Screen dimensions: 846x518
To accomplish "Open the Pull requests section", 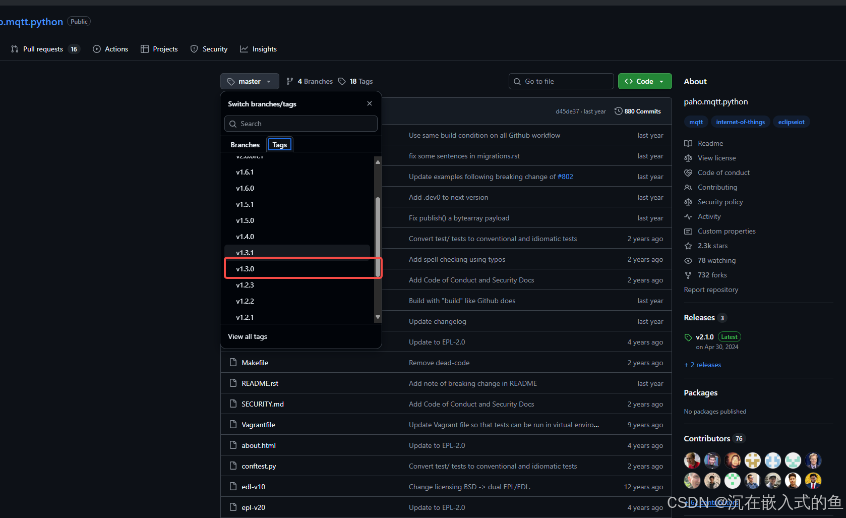I will (43, 49).
